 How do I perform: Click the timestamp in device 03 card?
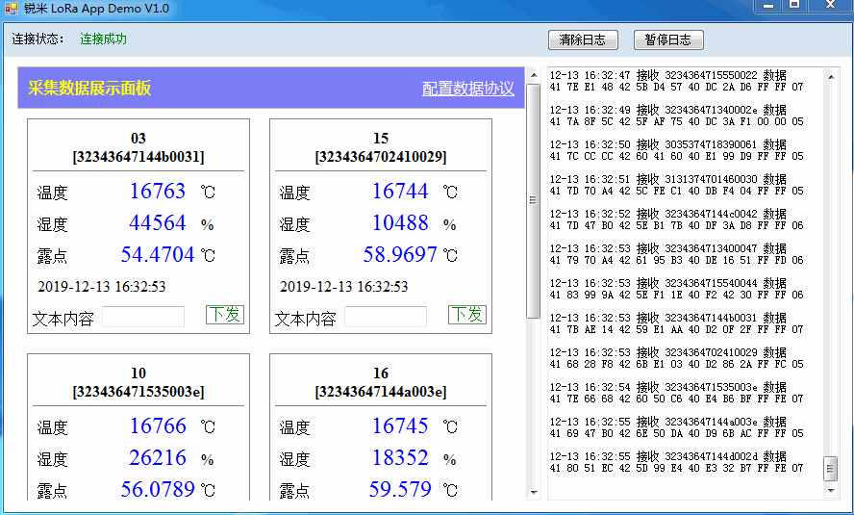101,287
